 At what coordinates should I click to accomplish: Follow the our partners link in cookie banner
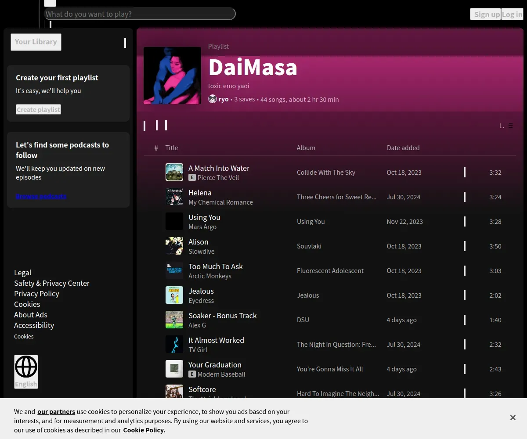(56, 412)
